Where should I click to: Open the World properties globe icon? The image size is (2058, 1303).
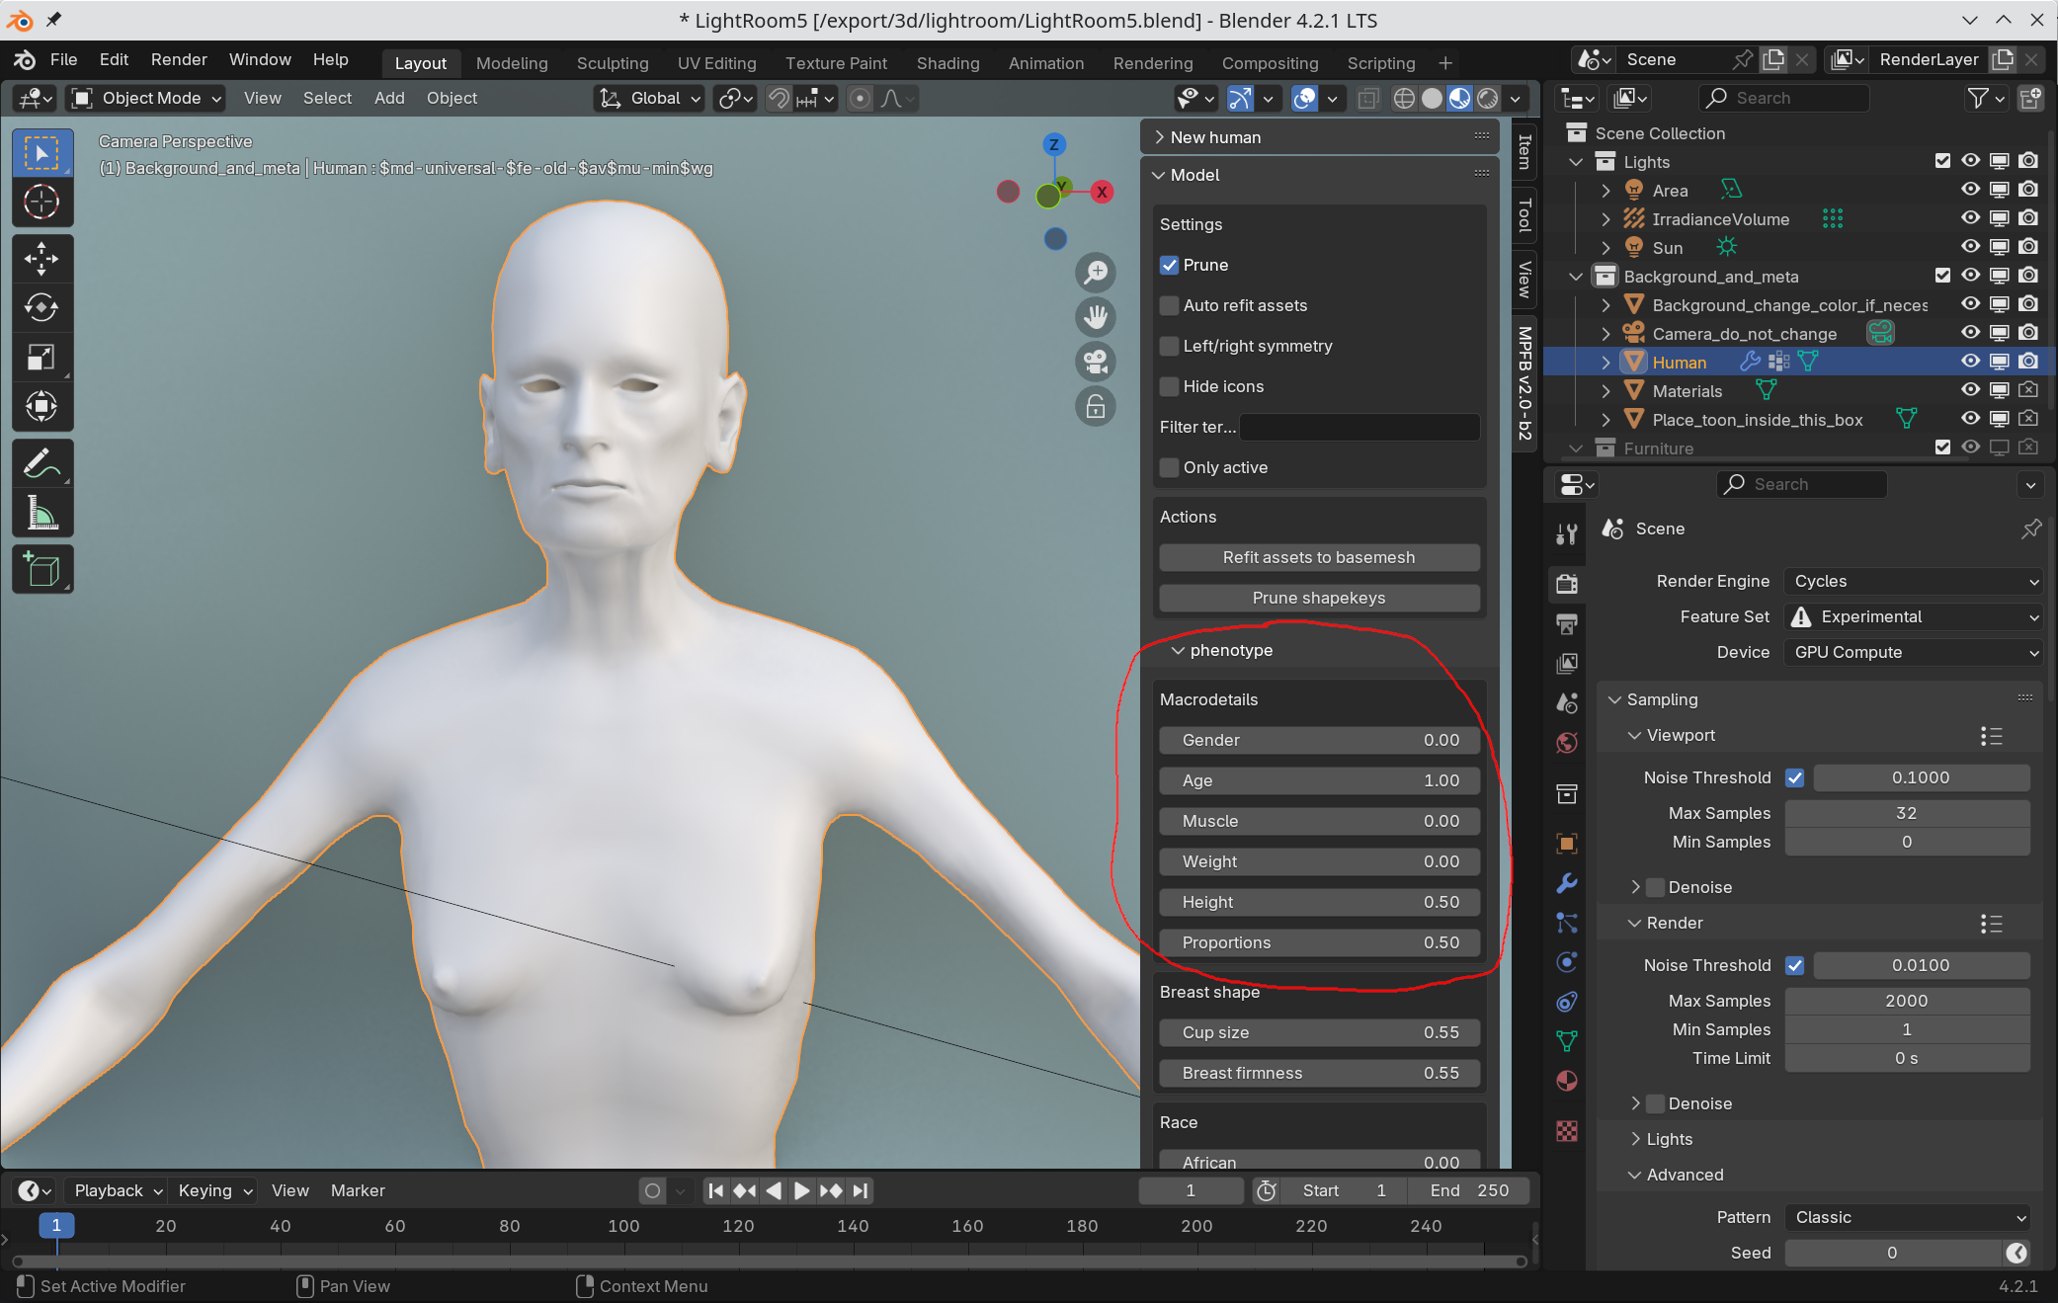pyautogui.click(x=1567, y=742)
